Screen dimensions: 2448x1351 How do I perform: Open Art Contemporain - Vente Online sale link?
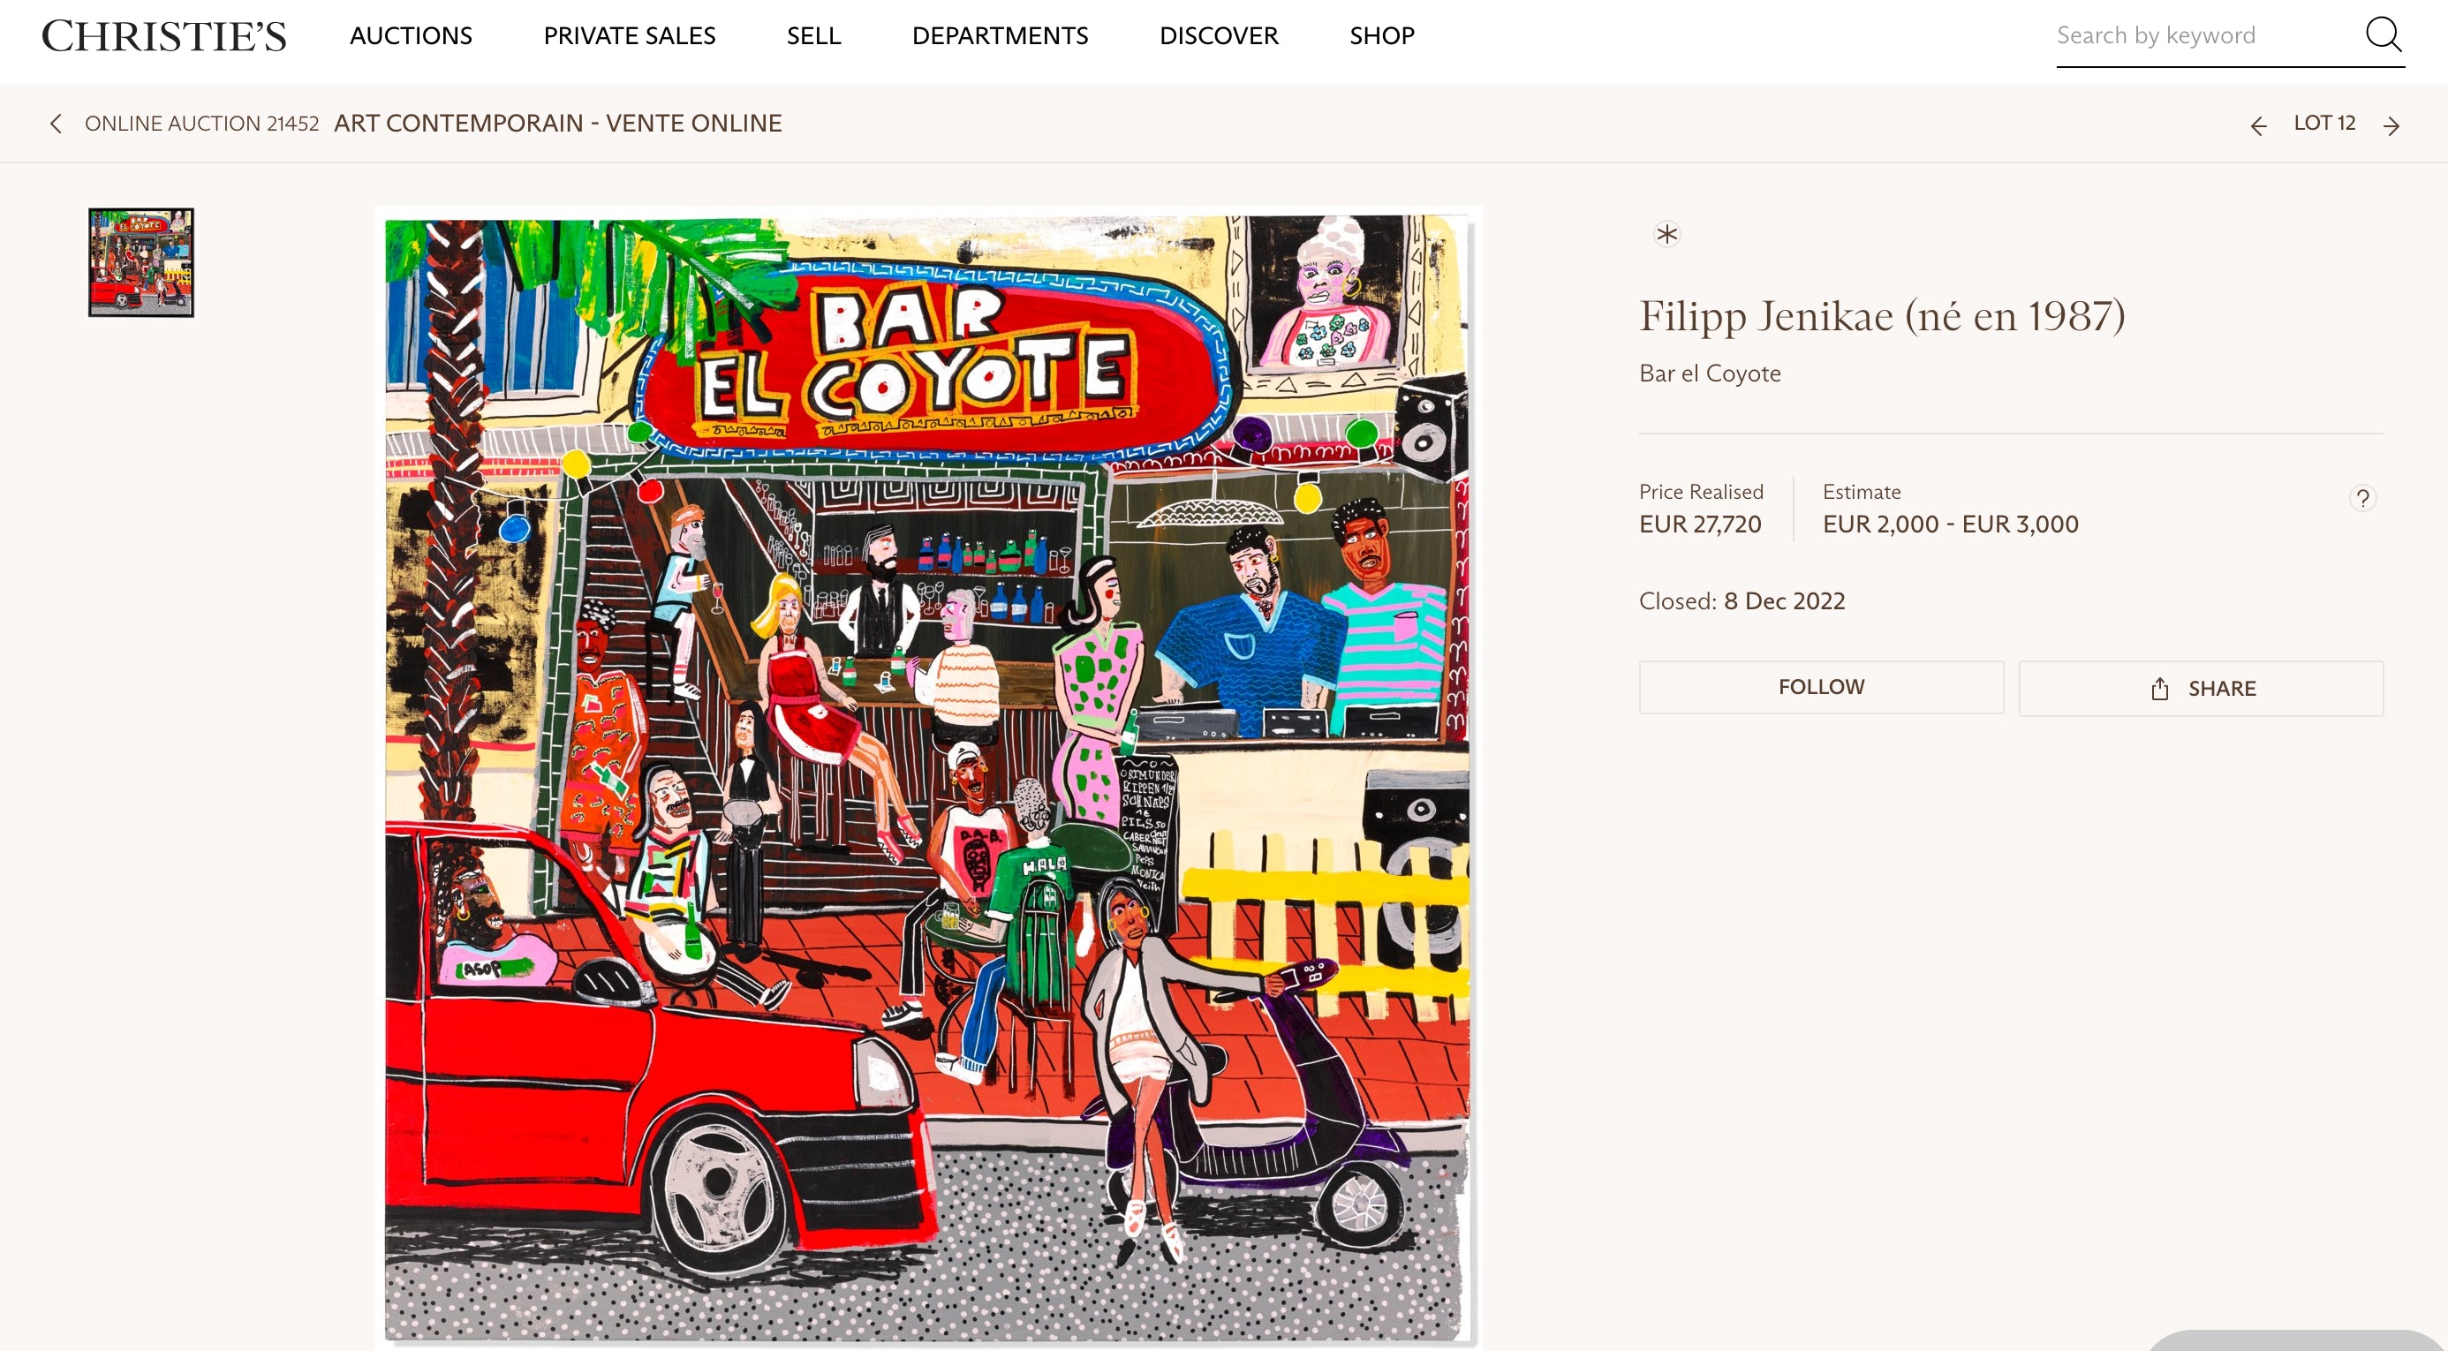[x=558, y=124]
